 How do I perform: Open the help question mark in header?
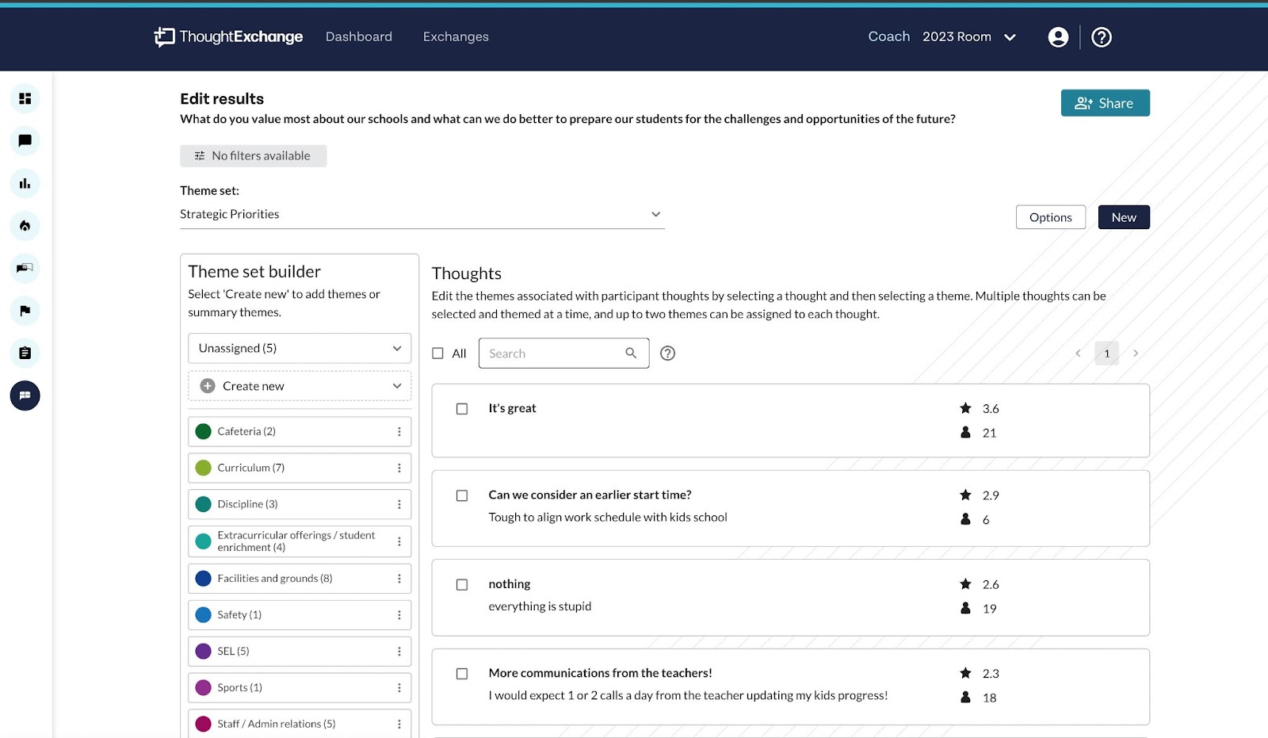pos(1102,37)
